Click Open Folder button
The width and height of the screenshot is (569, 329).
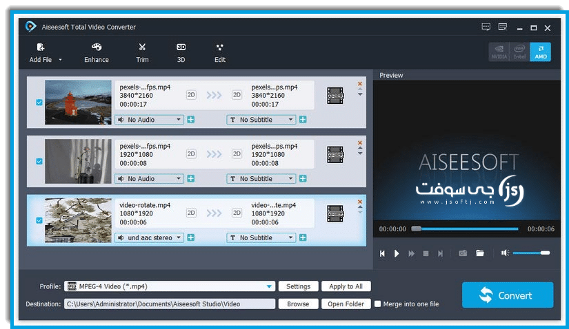346,304
